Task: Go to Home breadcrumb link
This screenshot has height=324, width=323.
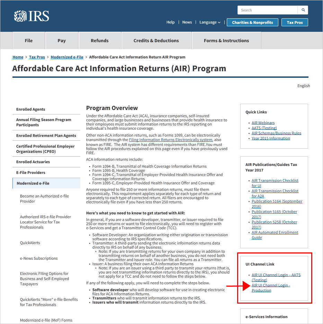Action: click(18, 57)
